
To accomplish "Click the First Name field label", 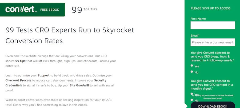I will pos(198,19).
